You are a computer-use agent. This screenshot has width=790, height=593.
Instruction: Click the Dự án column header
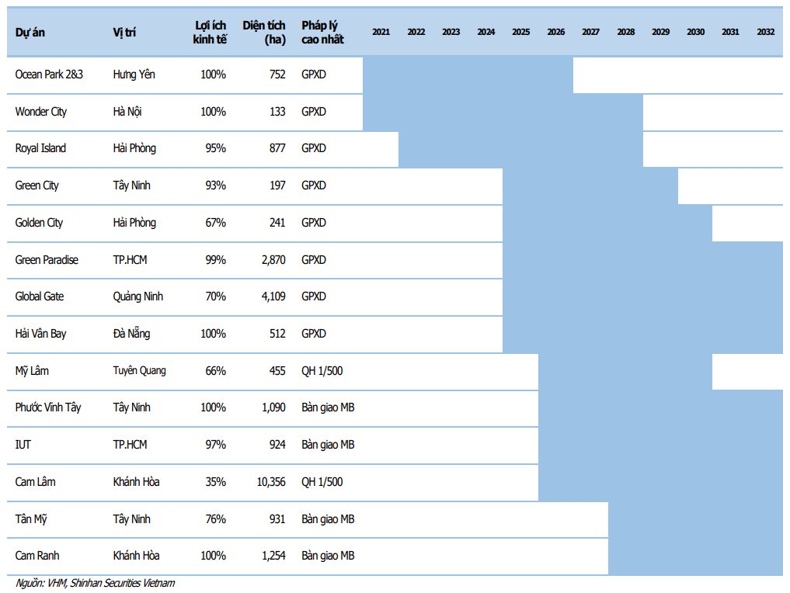(30, 33)
